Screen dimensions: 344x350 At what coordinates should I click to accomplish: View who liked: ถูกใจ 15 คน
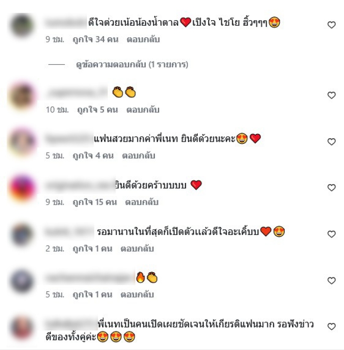tap(95, 202)
